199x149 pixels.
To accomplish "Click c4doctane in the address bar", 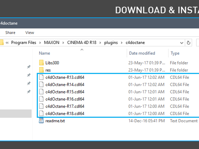I will pyautogui.click(x=135, y=43).
